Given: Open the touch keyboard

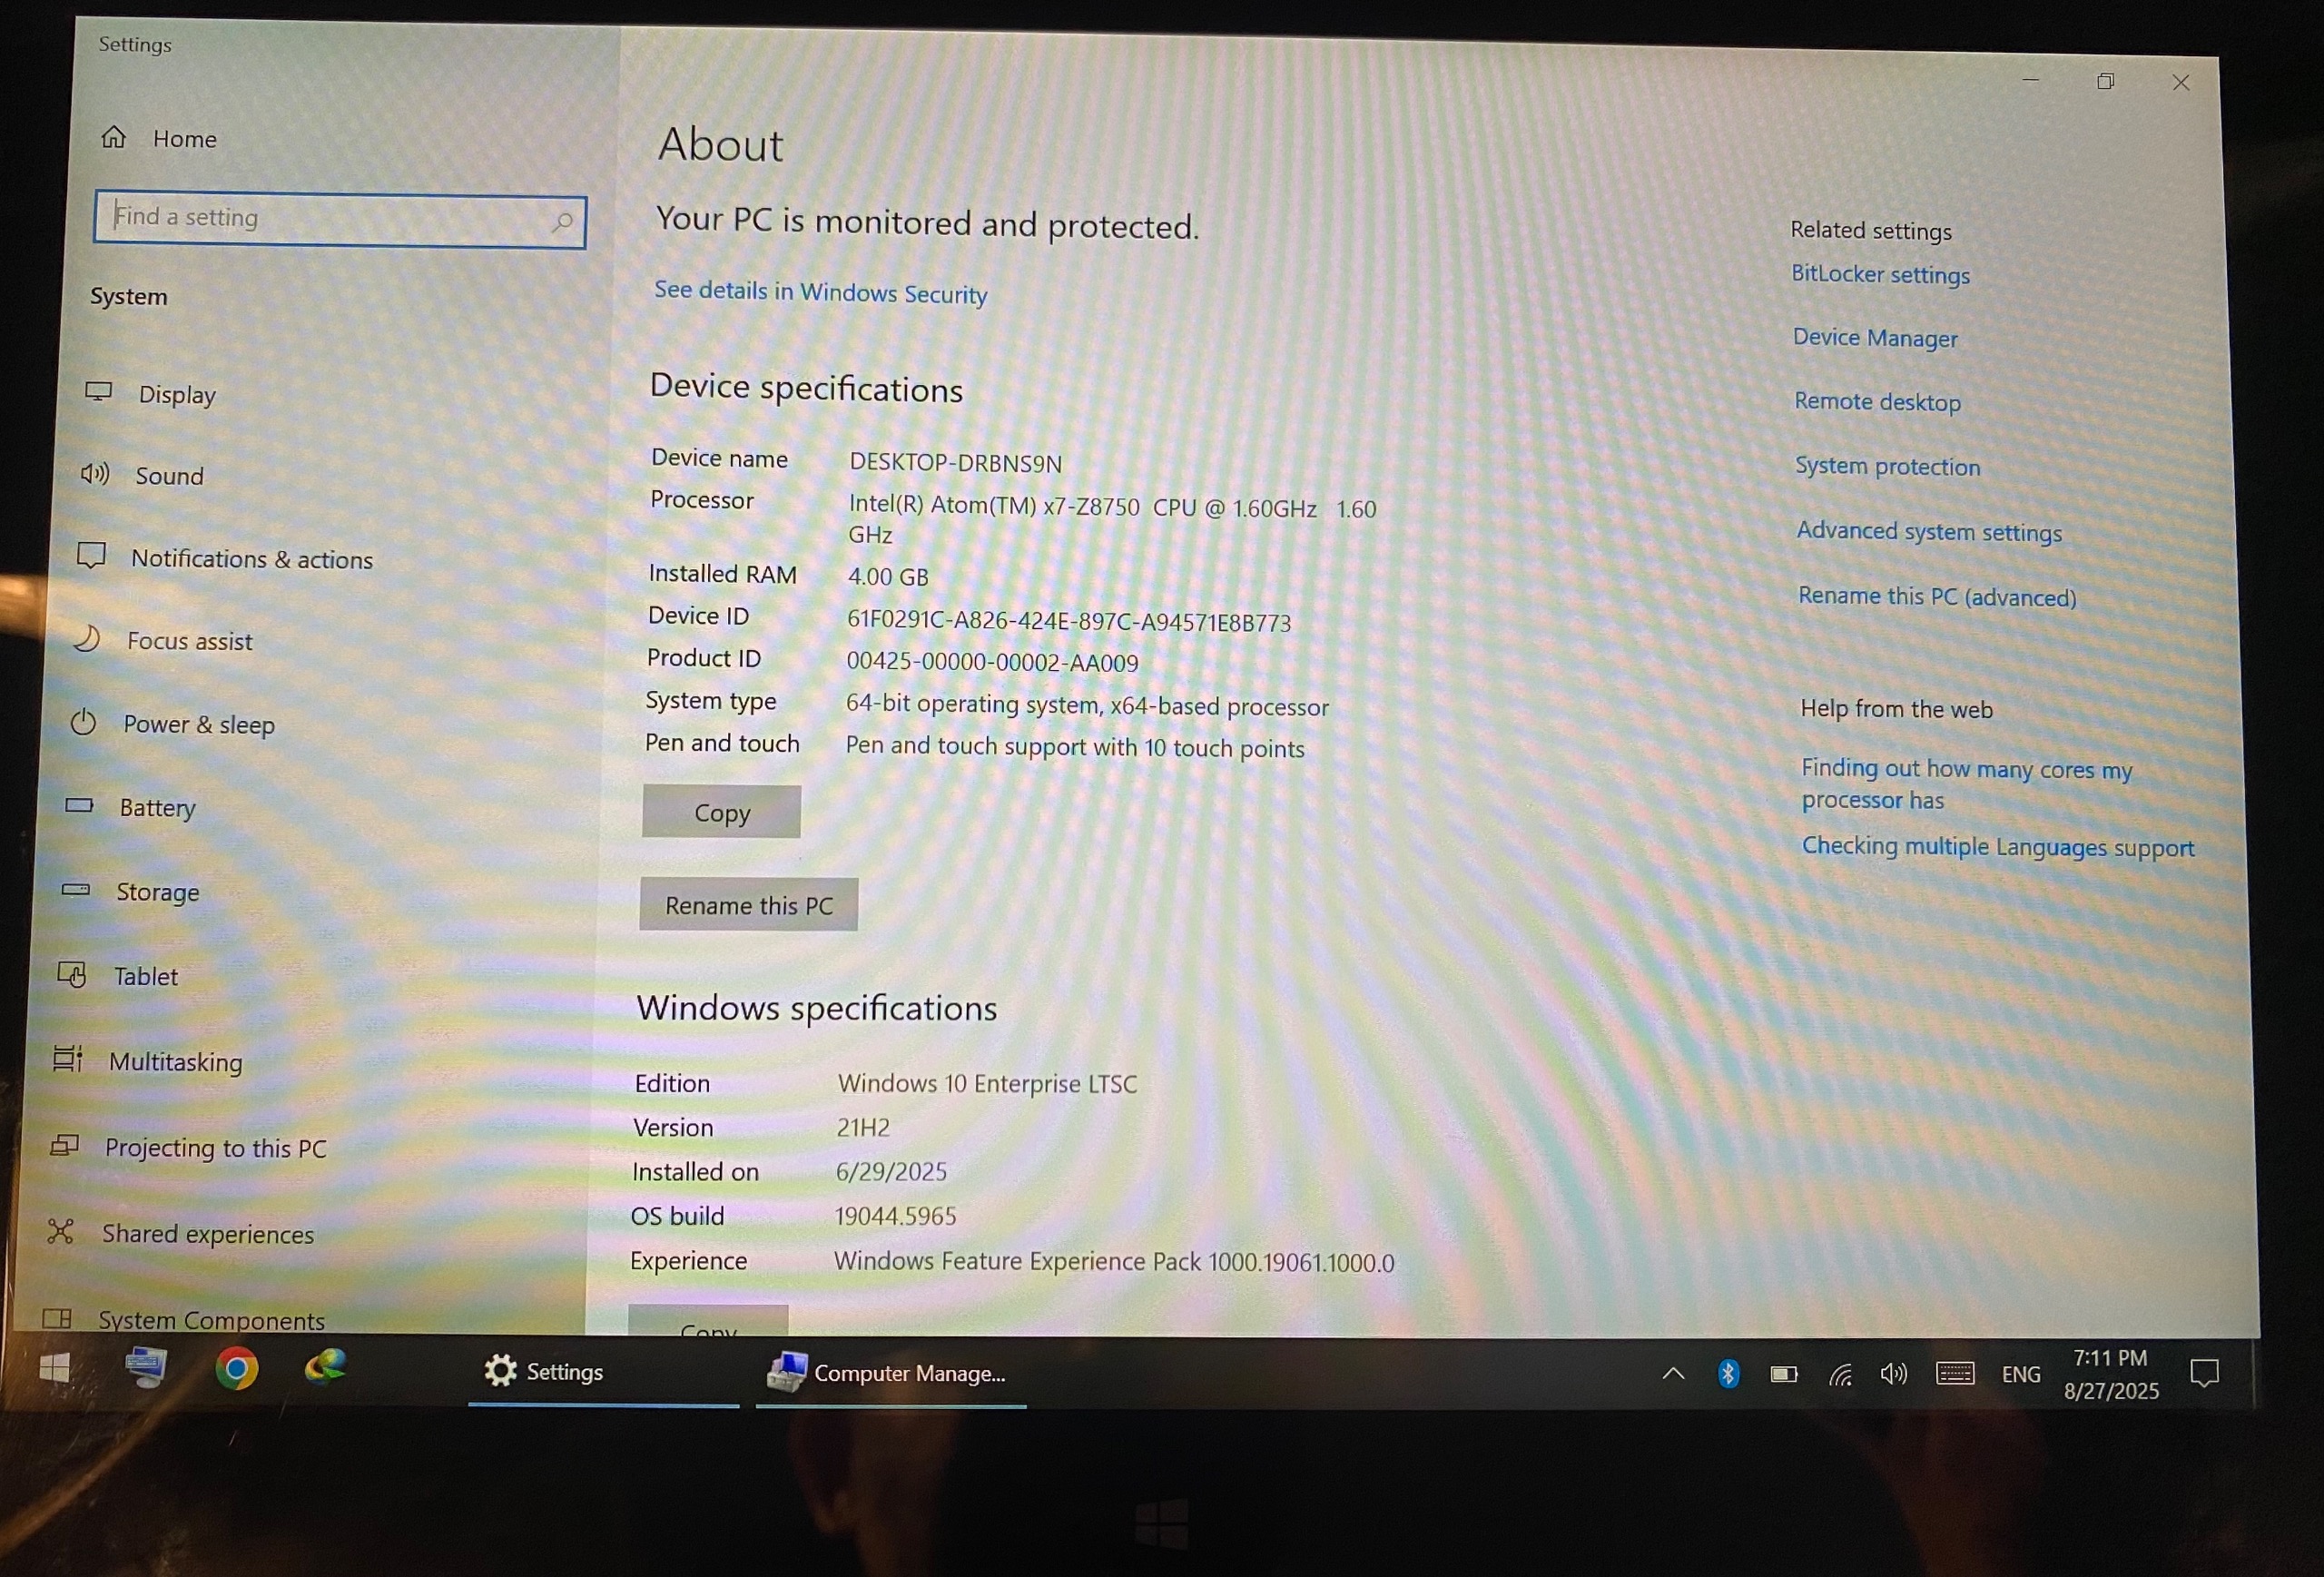Looking at the screenshot, I should tap(1955, 1374).
